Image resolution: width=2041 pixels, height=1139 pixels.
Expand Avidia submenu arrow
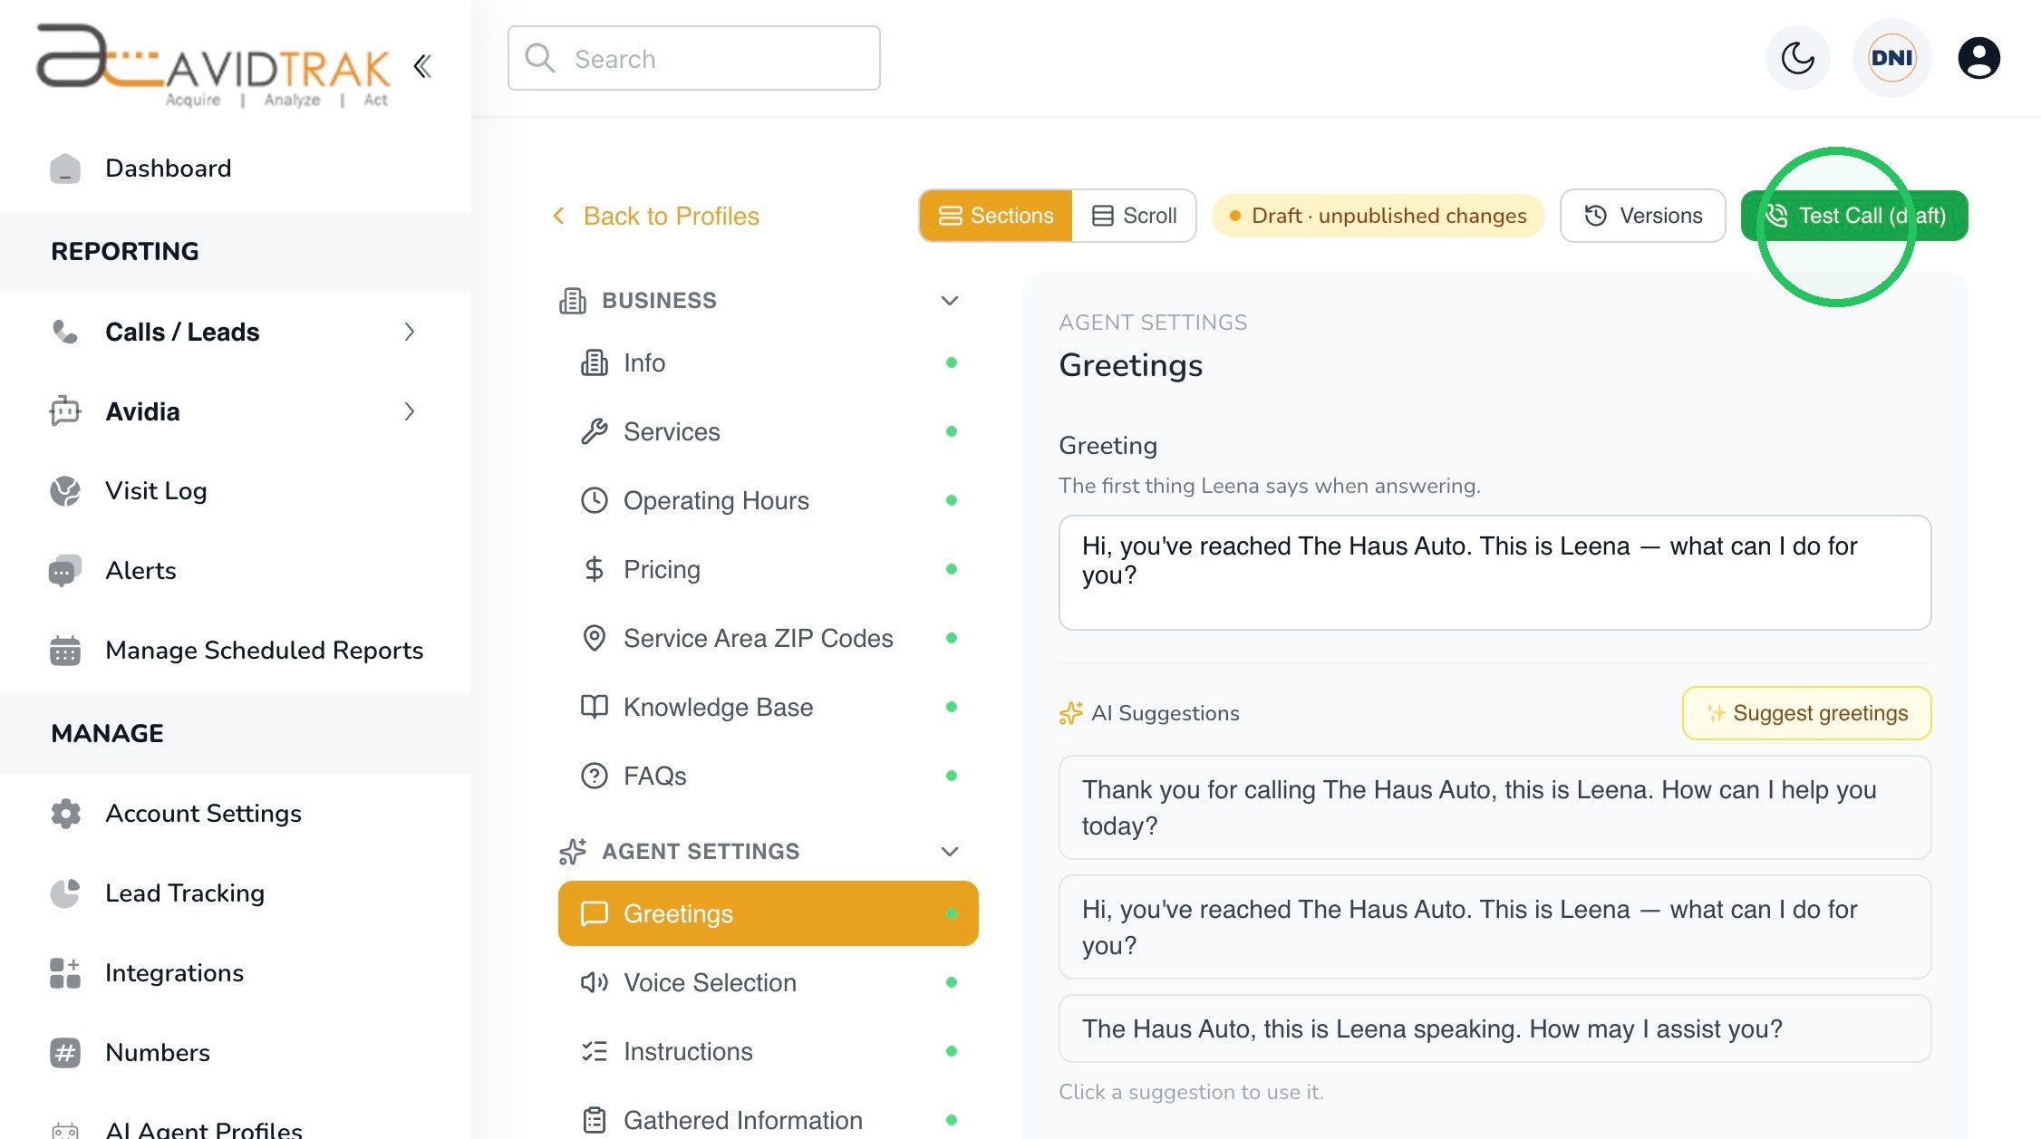410,411
